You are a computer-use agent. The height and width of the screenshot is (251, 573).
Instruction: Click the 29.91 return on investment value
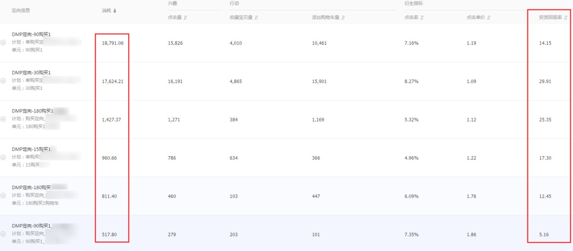[x=545, y=82]
